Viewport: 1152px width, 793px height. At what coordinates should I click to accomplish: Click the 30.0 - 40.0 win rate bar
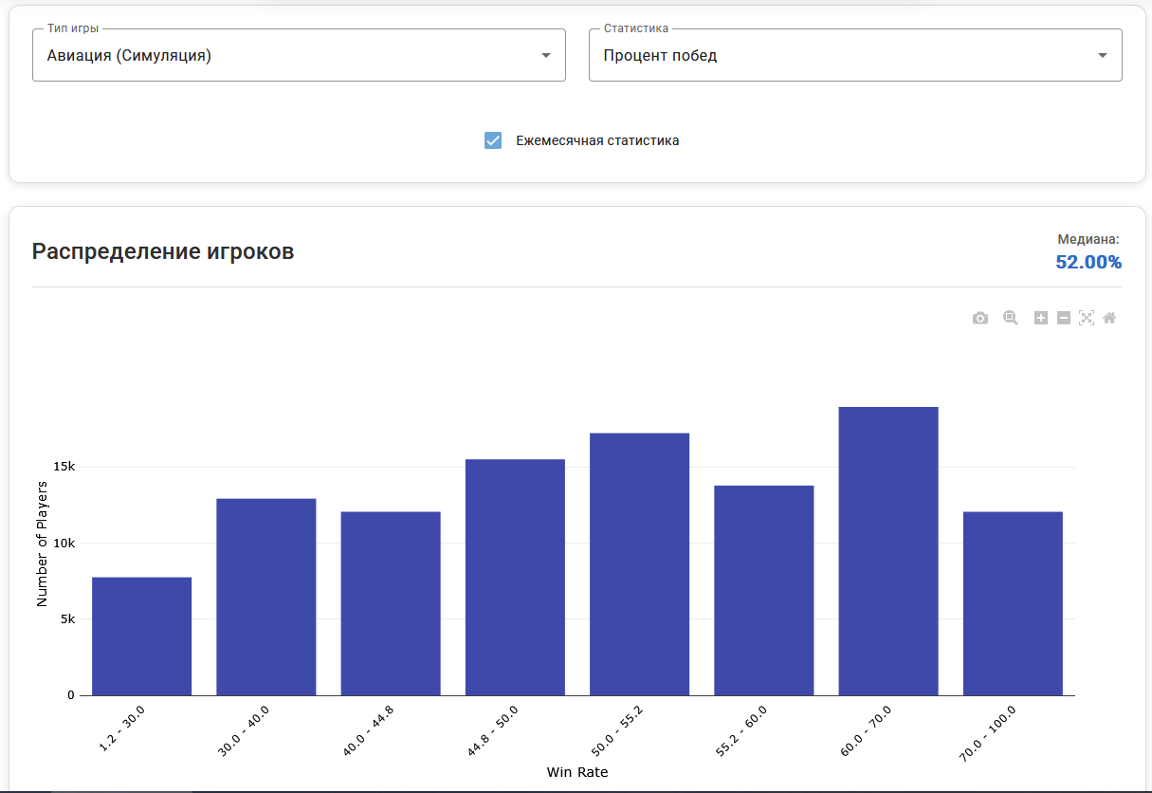pos(266,597)
